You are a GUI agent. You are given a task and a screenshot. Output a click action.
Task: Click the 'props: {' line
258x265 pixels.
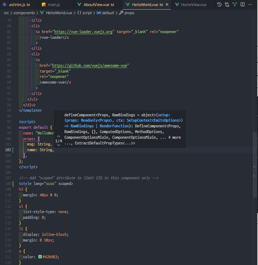click(x=31, y=139)
